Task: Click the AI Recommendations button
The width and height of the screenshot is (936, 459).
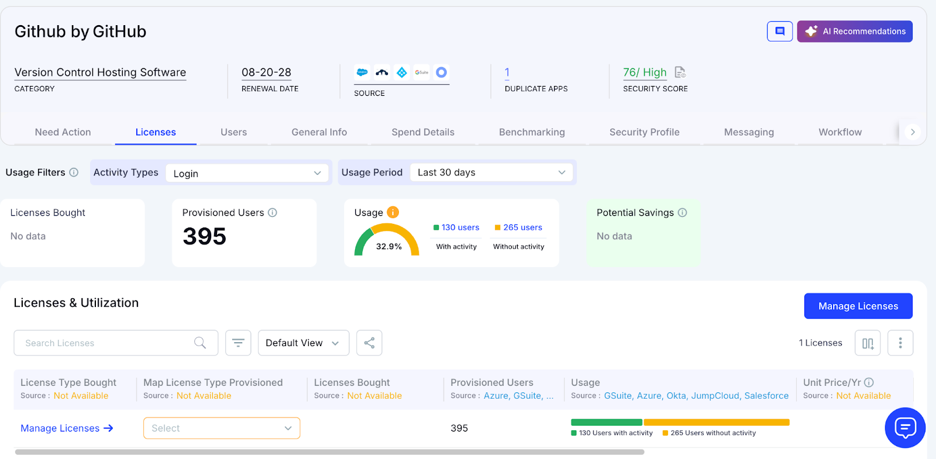Action: (855, 31)
